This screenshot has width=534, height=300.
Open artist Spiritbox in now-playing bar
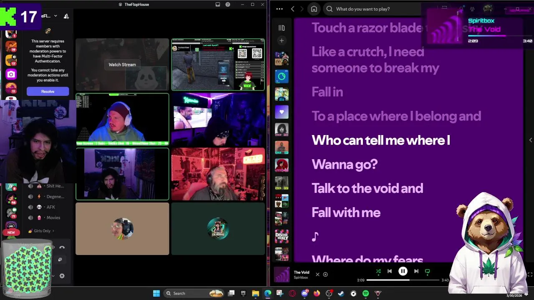coord(301,277)
